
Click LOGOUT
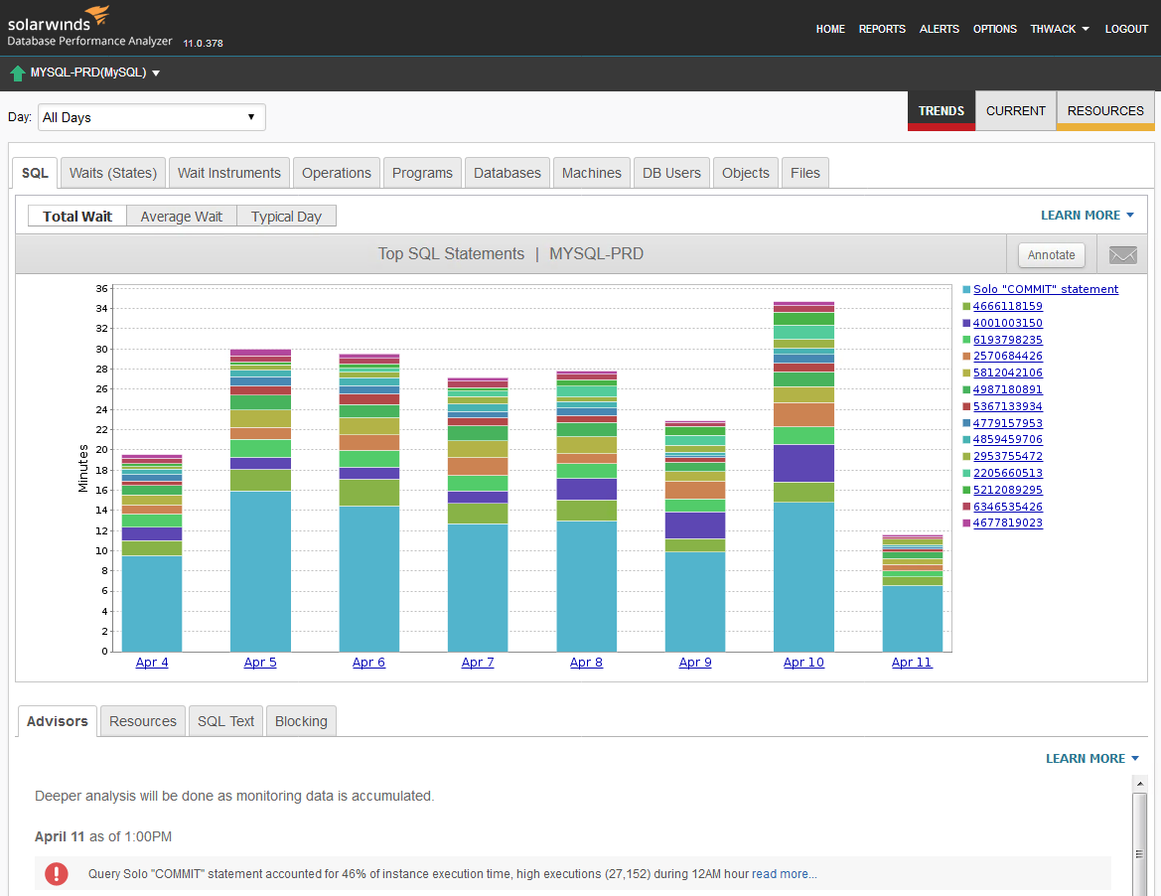pyautogui.click(x=1126, y=29)
